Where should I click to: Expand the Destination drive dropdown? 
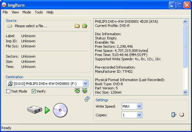click(x=85, y=84)
